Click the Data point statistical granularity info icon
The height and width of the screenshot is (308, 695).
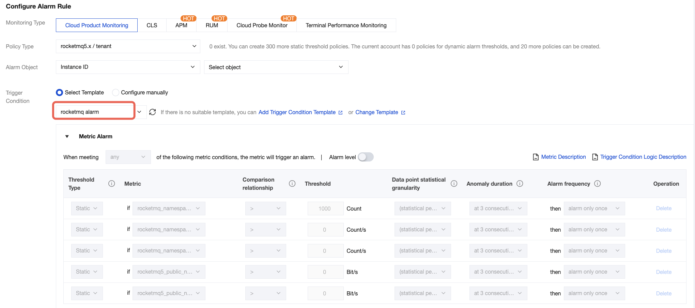click(454, 184)
